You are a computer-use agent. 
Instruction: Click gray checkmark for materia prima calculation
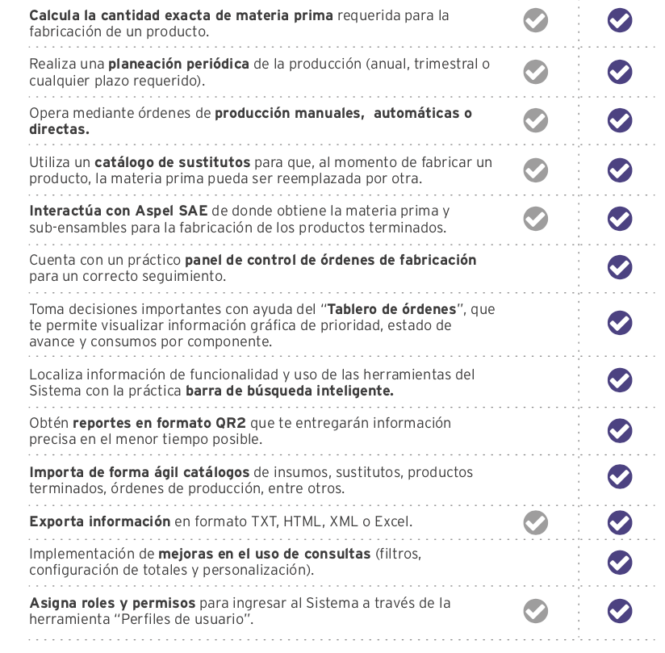coord(535,20)
